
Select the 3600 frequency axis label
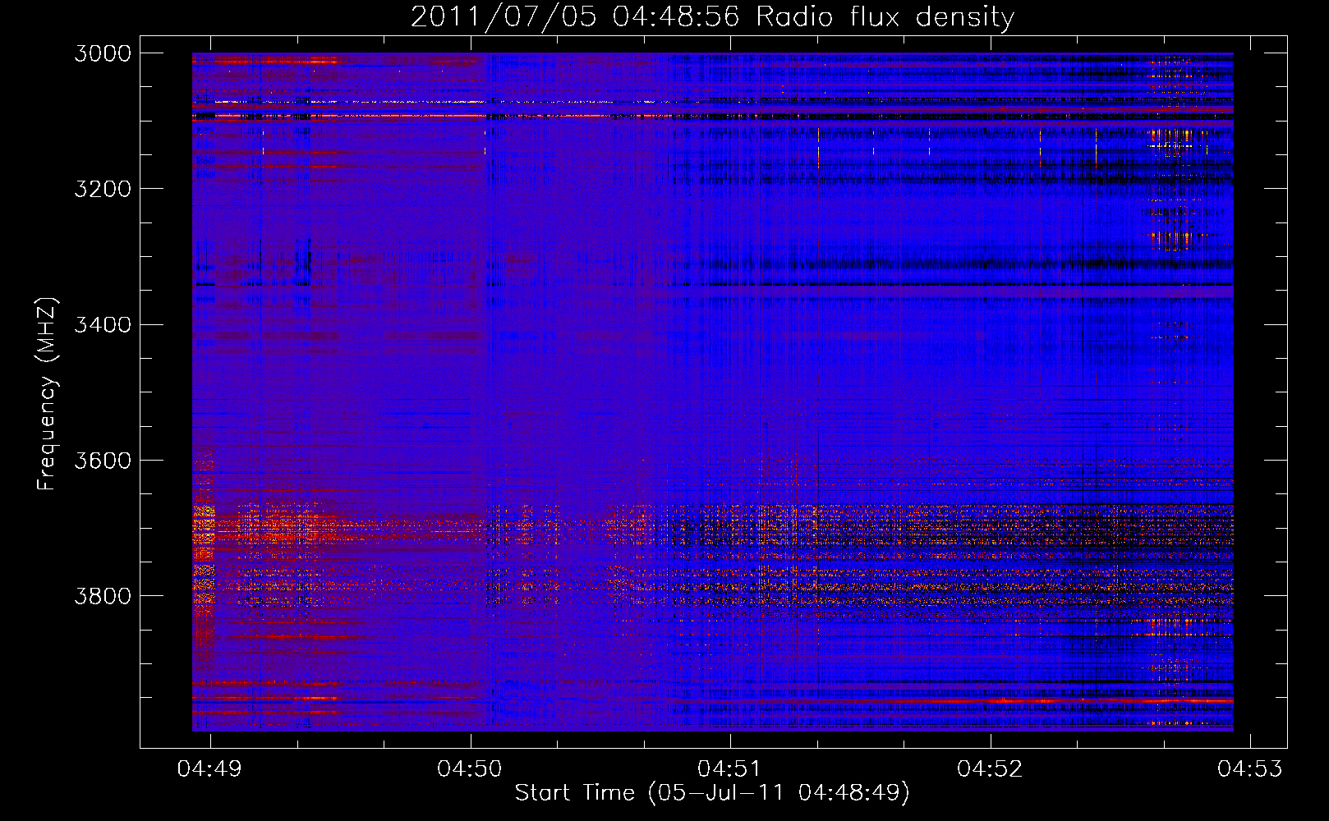tap(103, 460)
